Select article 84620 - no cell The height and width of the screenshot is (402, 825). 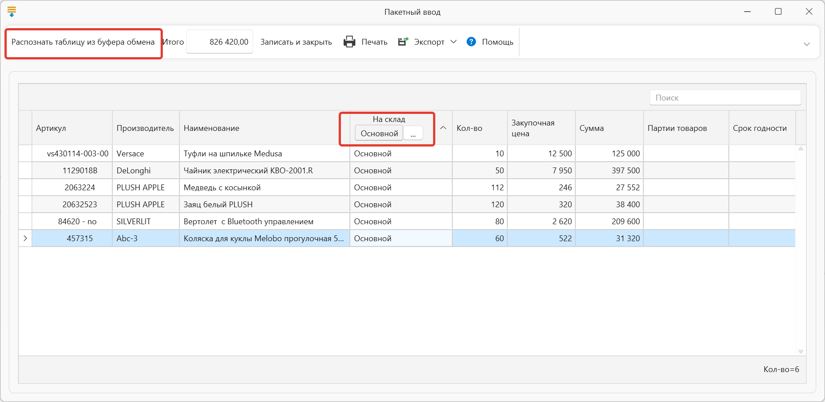tap(72, 221)
